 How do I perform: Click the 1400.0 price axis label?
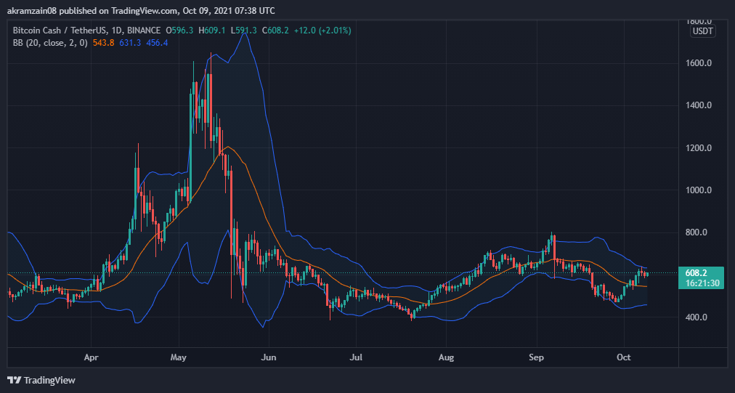tap(699, 105)
